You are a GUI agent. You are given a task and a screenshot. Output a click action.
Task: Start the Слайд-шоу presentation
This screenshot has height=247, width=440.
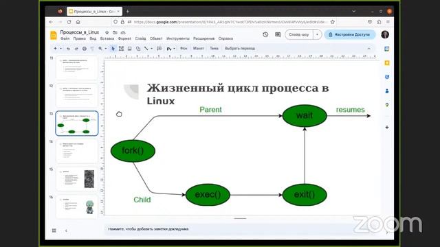pyautogui.click(x=299, y=34)
